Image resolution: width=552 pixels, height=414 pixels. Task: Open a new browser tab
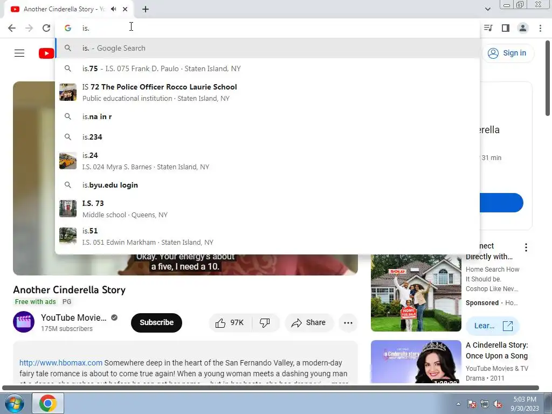(x=146, y=9)
